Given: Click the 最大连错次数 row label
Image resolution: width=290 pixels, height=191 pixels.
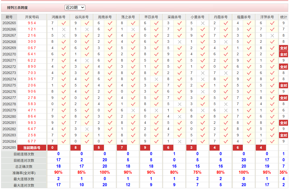Looking at the screenshot, I should [24, 179].
